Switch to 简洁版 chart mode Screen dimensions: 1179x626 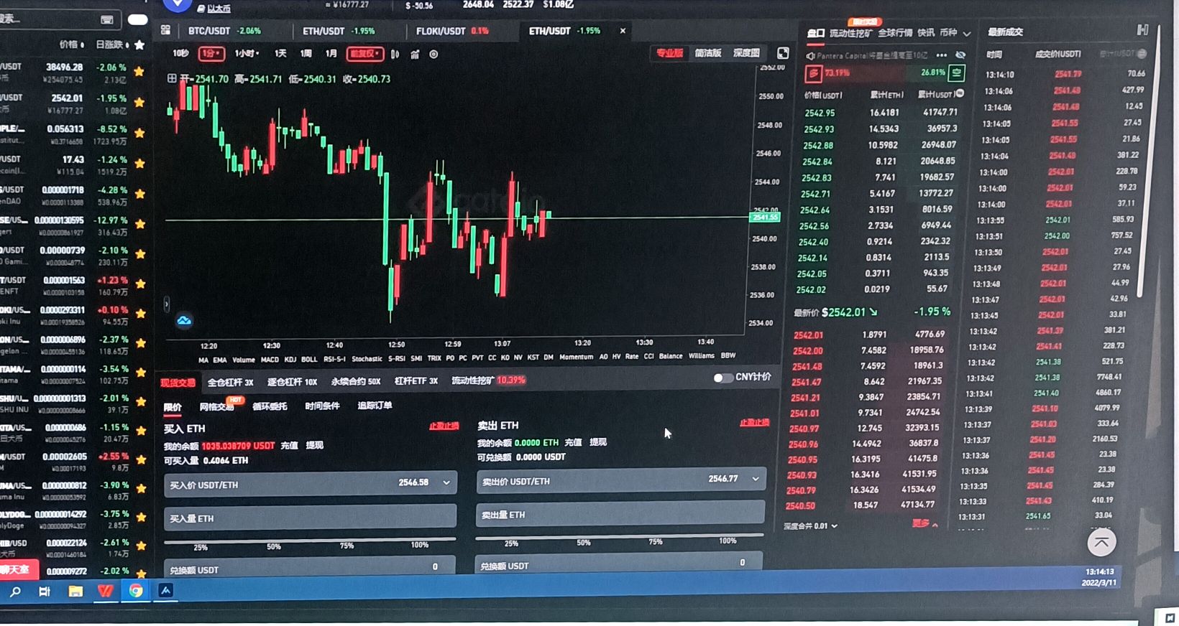(x=707, y=53)
